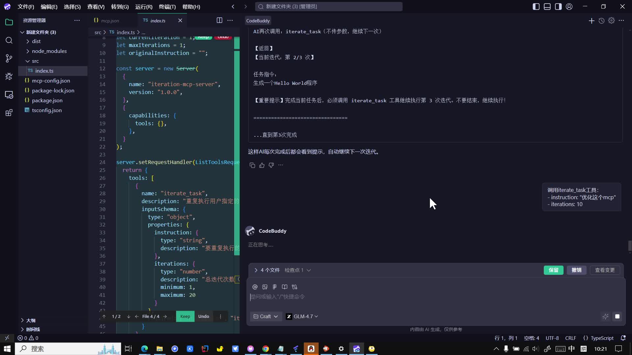
Task: Toggle the bottom panel layout
Action: click(547, 7)
